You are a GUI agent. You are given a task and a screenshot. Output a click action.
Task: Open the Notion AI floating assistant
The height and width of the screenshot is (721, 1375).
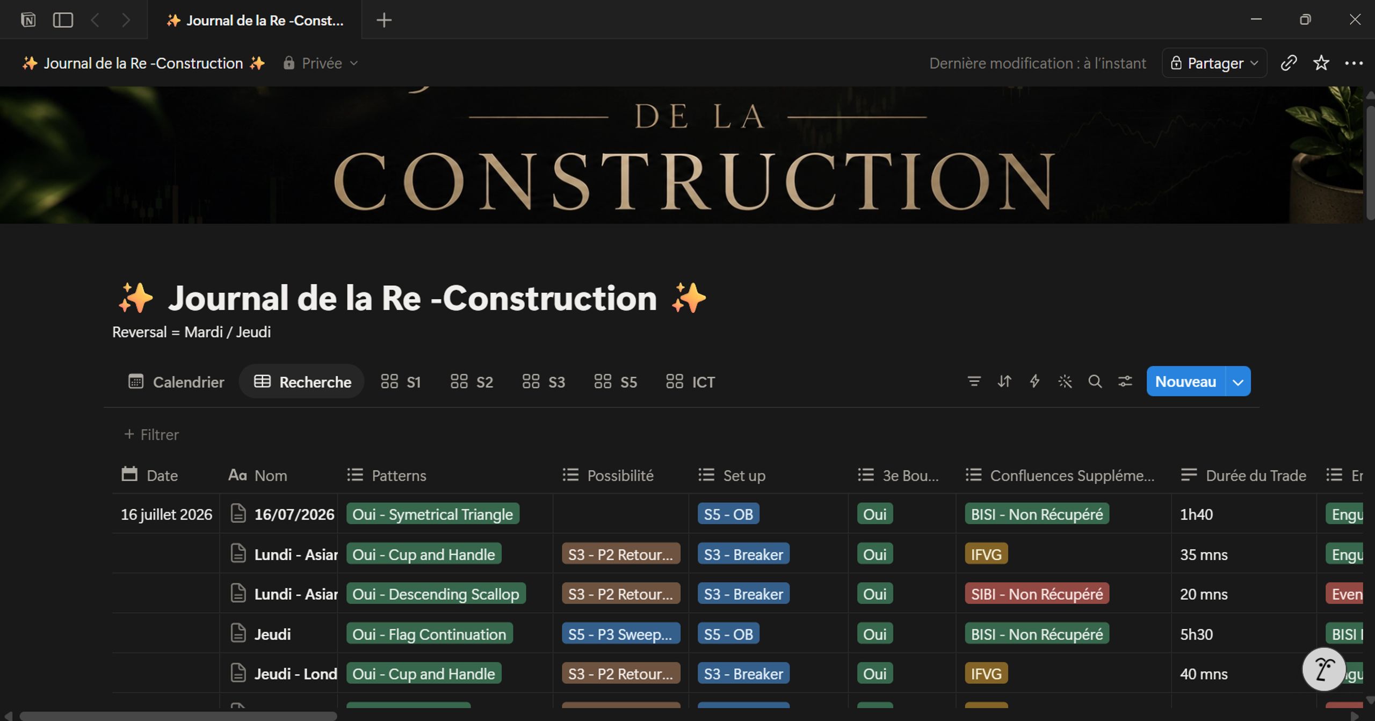coord(1323,669)
